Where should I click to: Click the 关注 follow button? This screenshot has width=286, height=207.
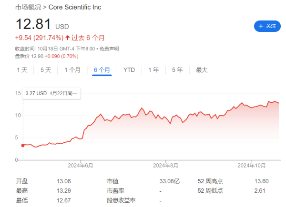point(267,26)
